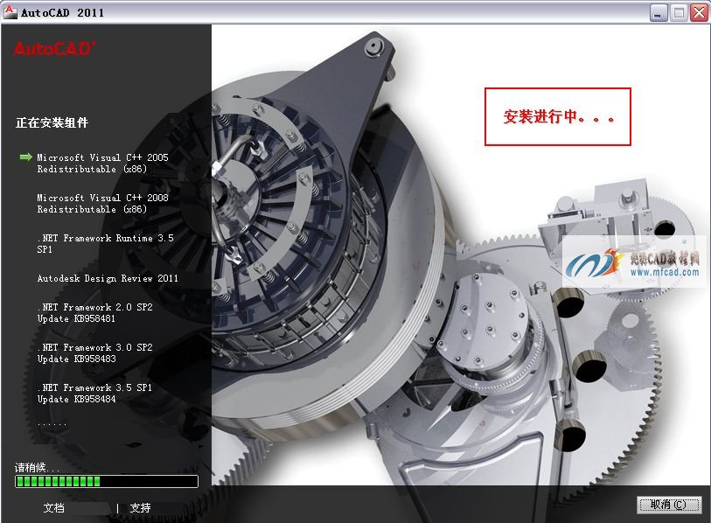Click the Cancel (取消) button
This screenshot has height=523, width=711.
(x=669, y=505)
